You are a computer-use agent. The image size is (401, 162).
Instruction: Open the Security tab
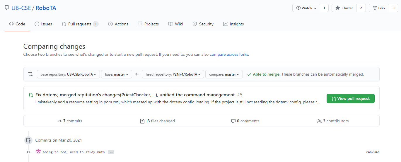[x=203, y=24]
